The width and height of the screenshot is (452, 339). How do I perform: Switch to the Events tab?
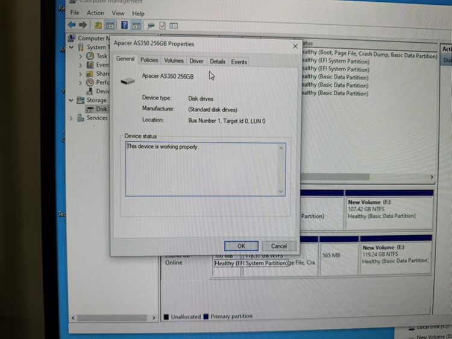[x=239, y=62]
